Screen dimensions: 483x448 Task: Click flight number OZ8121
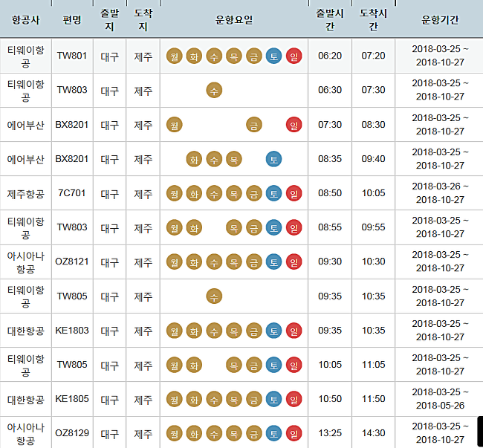click(72, 262)
